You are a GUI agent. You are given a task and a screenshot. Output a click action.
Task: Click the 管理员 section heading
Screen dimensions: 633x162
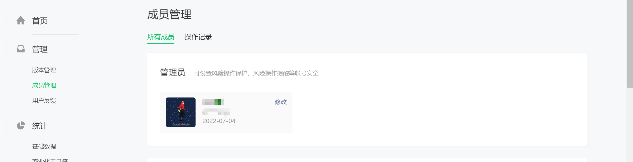click(173, 72)
